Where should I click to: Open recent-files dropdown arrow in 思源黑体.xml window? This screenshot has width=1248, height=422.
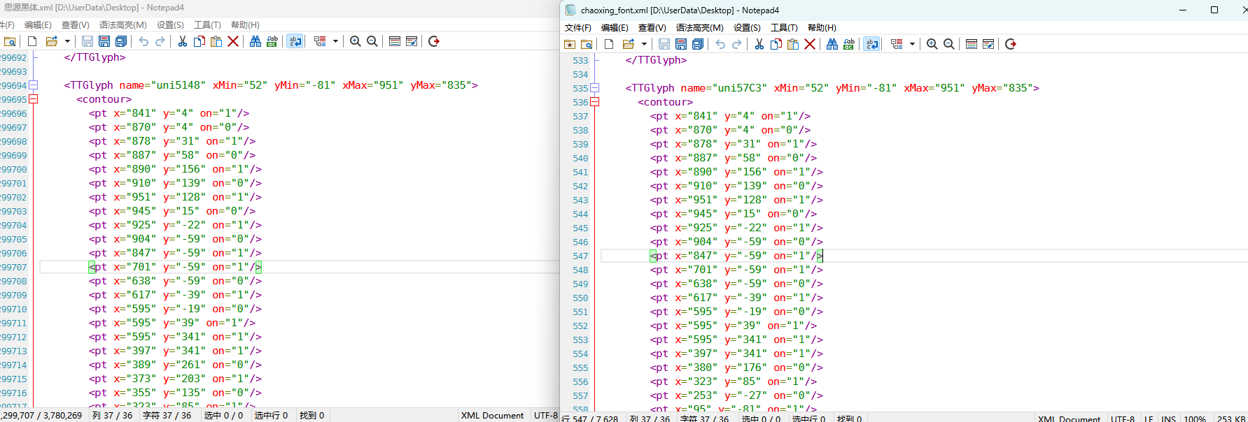pyautogui.click(x=67, y=41)
